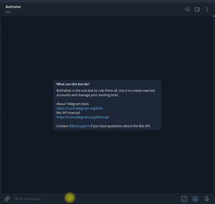Image resolution: width=215 pixels, height=204 pixels.
Task: Open the https://core.telegram.org/bots link
Action: pos(80,108)
